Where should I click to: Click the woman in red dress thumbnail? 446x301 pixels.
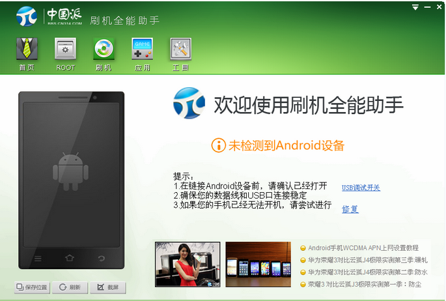[188, 264]
